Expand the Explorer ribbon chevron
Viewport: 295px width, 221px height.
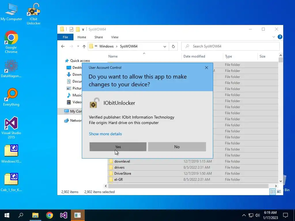click(274, 37)
